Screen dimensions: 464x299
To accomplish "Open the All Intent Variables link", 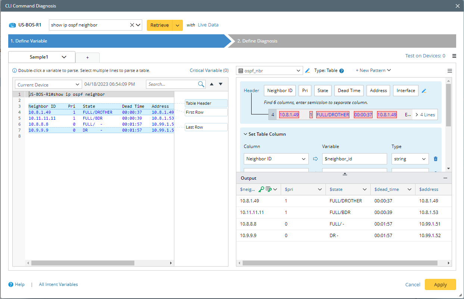I will (x=58, y=284).
